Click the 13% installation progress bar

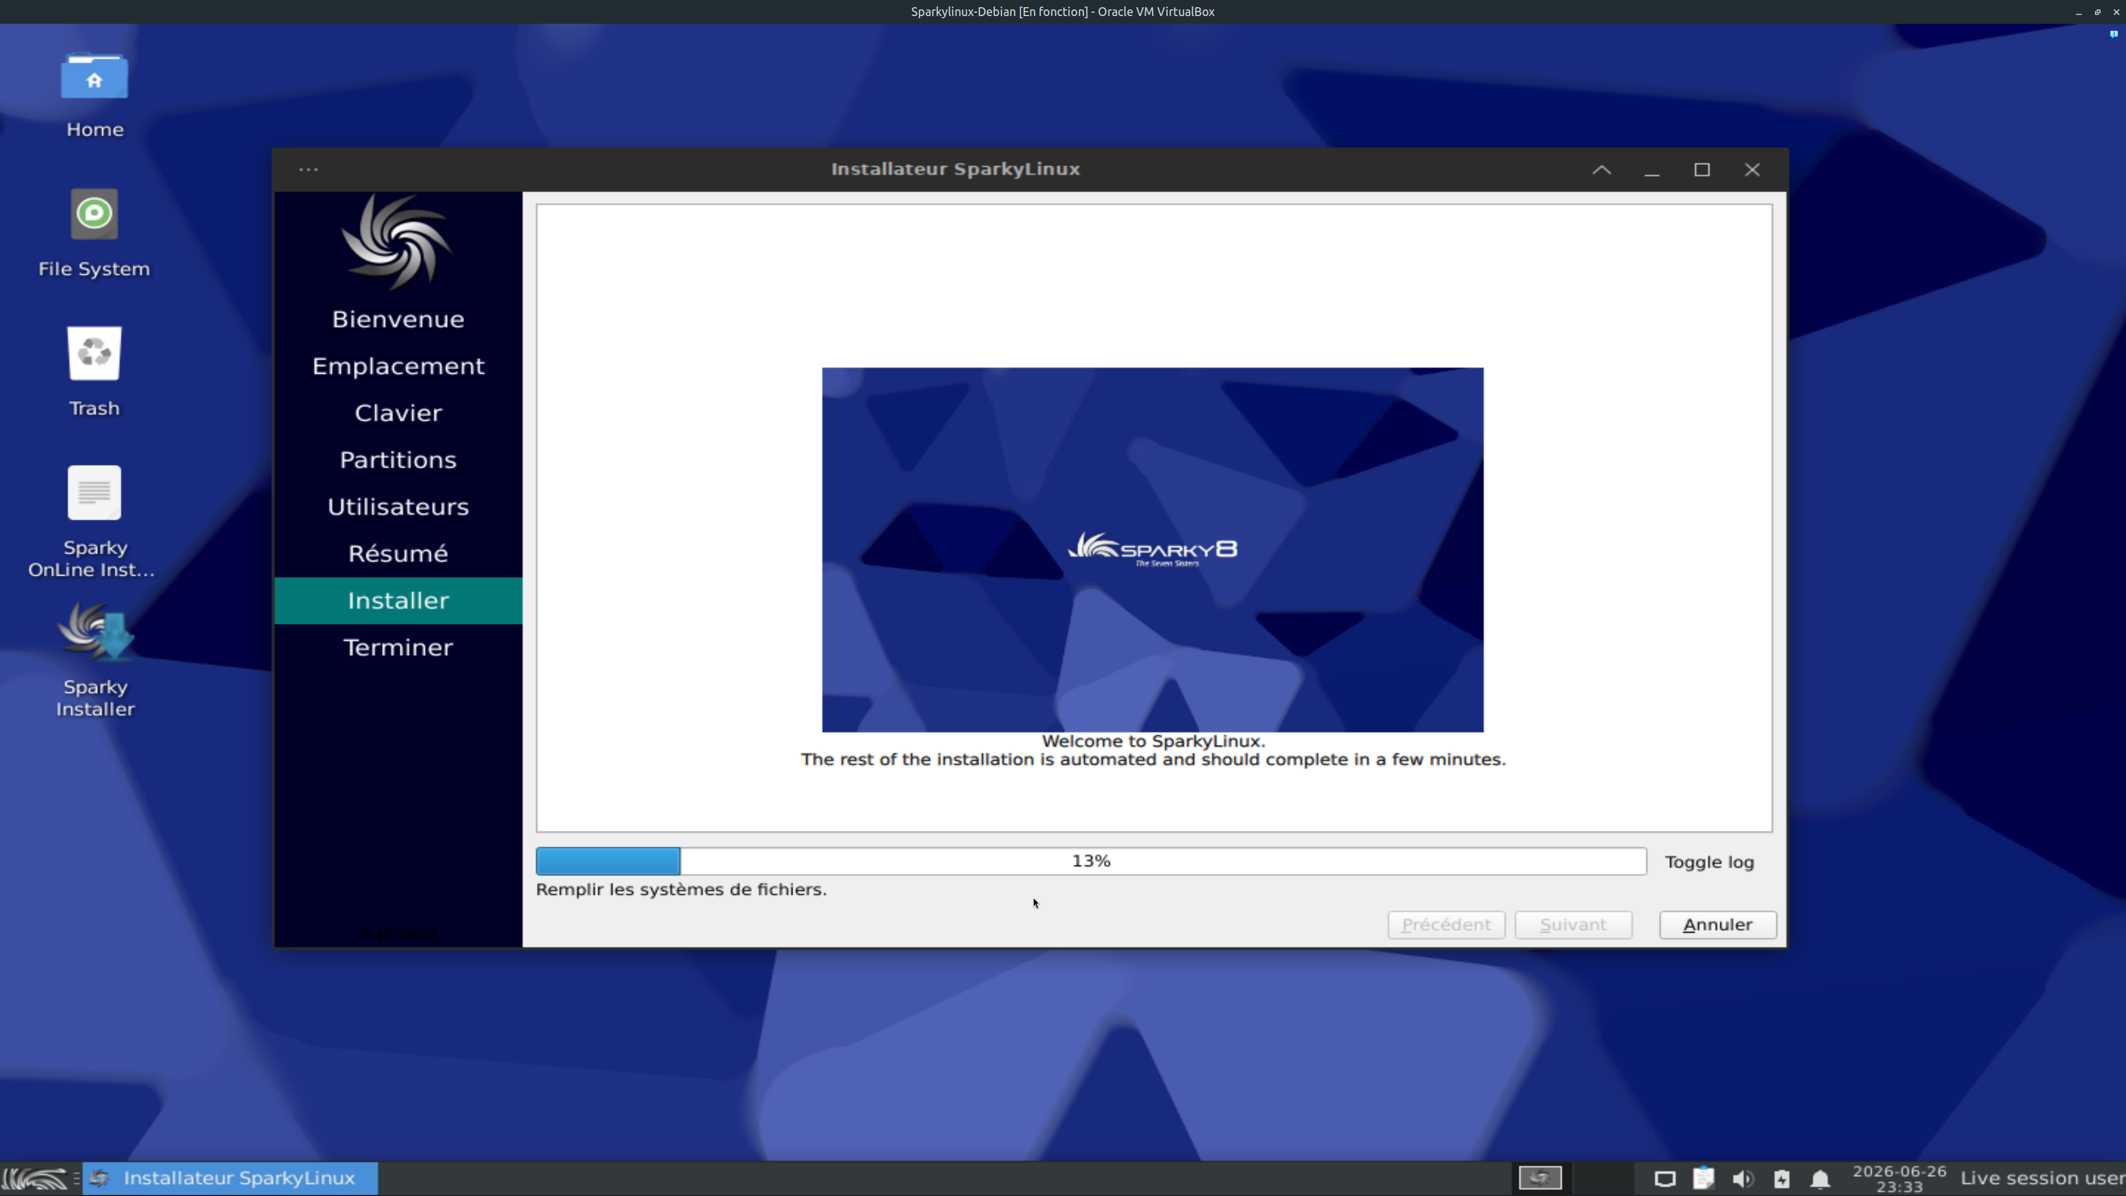pos(1090,861)
